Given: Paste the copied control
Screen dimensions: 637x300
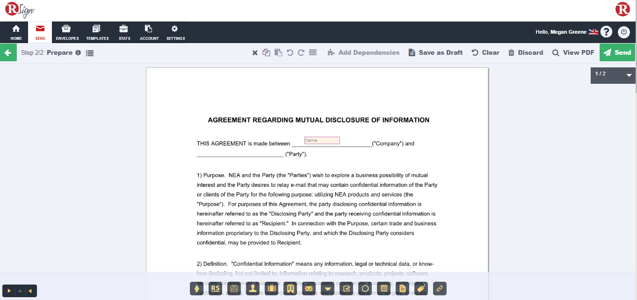Looking at the screenshot, I should click(x=278, y=52).
